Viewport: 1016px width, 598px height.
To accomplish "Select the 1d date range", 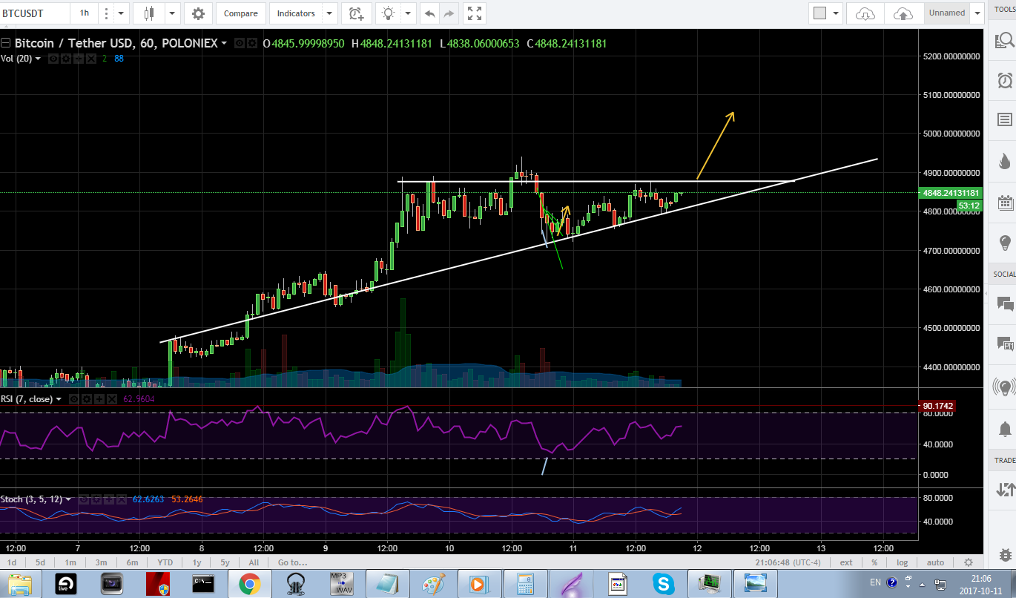I will [x=12, y=562].
